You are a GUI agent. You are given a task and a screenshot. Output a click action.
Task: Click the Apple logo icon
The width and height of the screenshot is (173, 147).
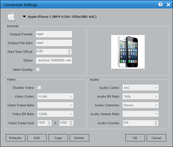pos(11,17)
